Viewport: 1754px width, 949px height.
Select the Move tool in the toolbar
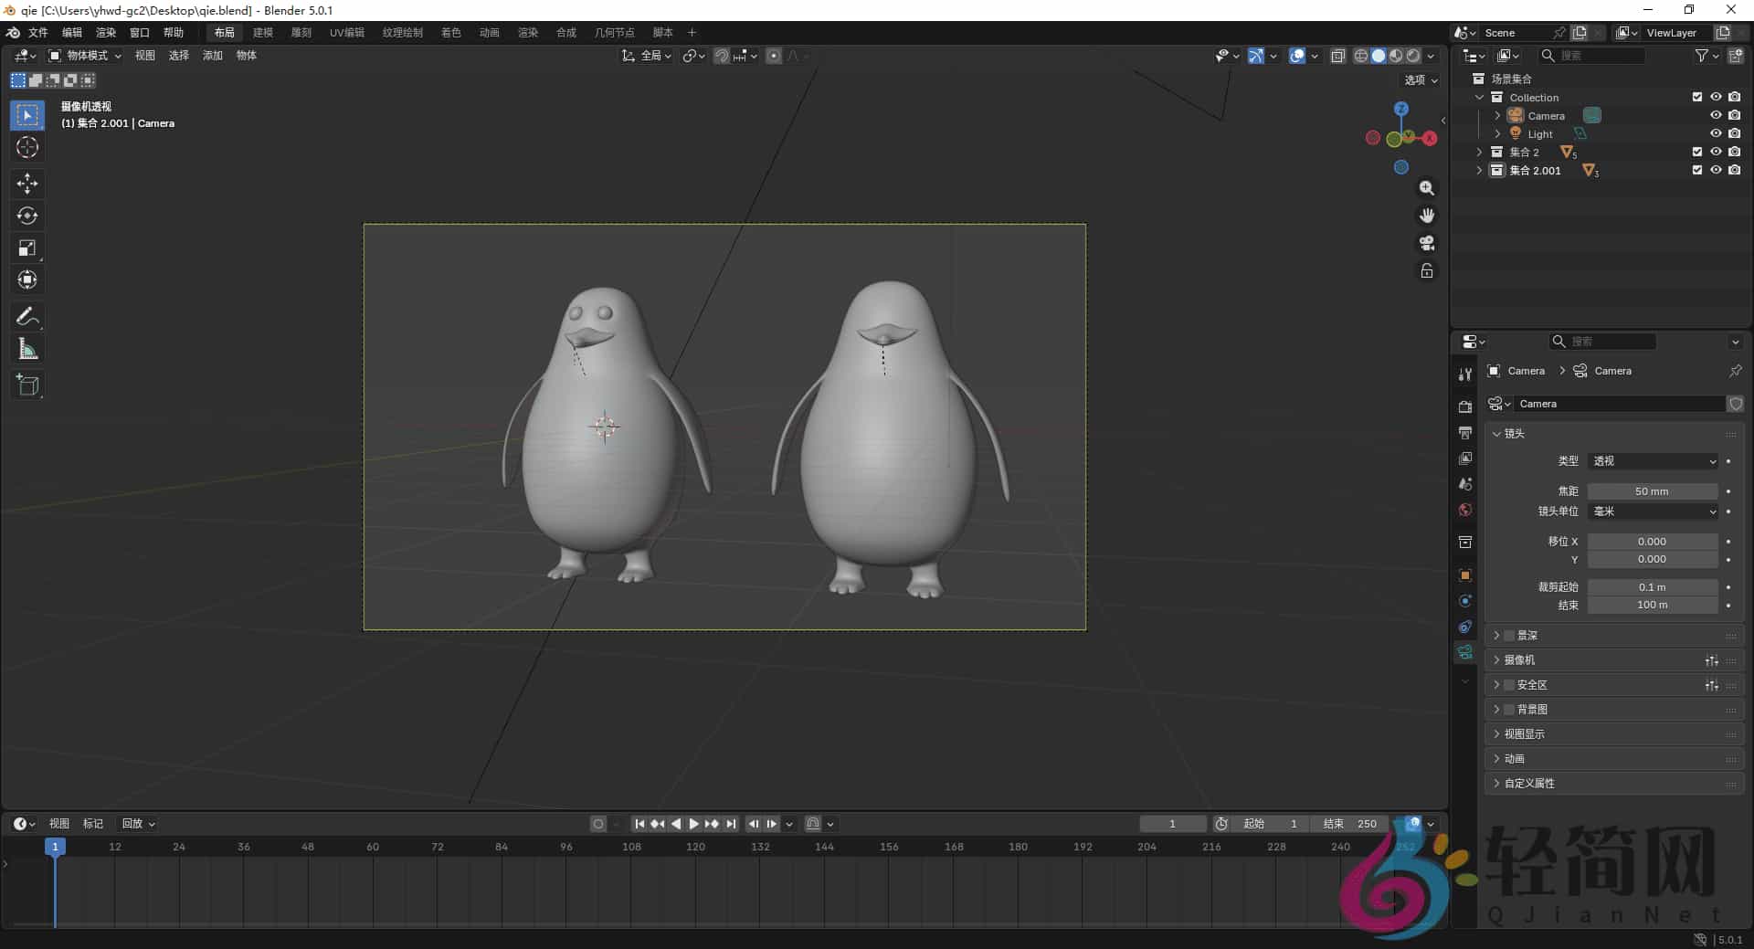(x=27, y=184)
